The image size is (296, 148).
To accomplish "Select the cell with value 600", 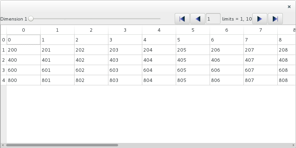I will pyautogui.click(x=23, y=70).
